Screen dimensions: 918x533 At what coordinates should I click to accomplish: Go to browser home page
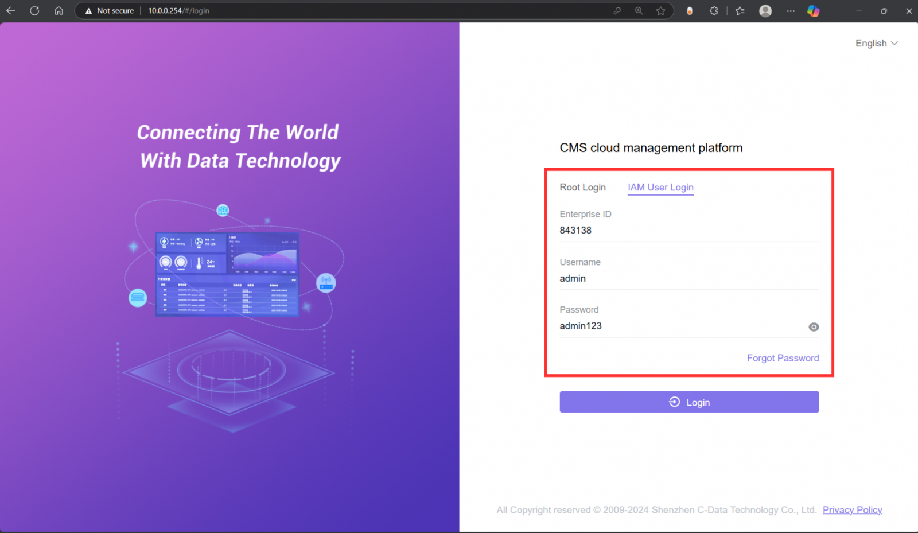[59, 10]
